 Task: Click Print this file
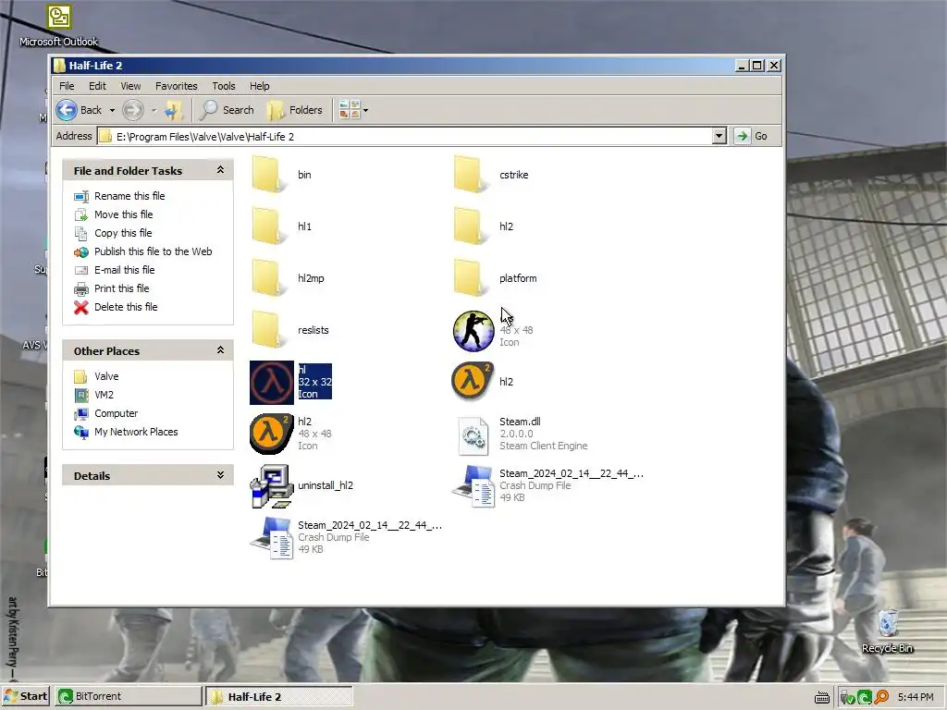point(121,288)
